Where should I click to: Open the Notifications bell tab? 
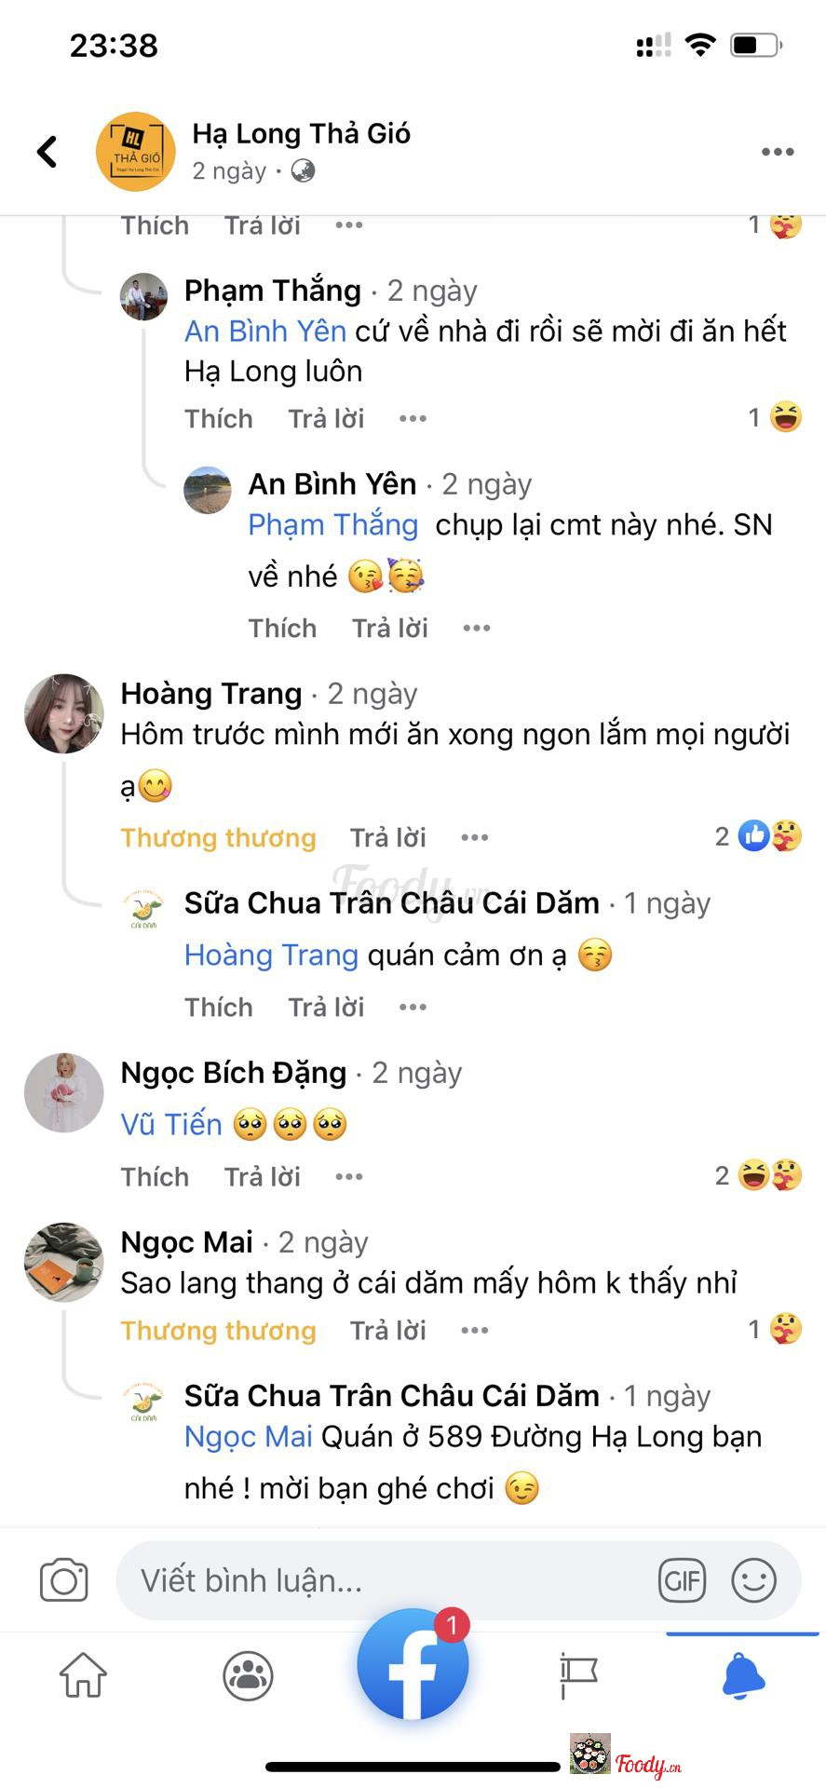(743, 1675)
